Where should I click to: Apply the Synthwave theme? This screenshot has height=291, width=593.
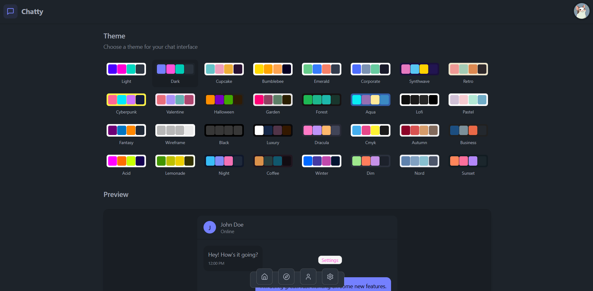pyautogui.click(x=420, y=73)
